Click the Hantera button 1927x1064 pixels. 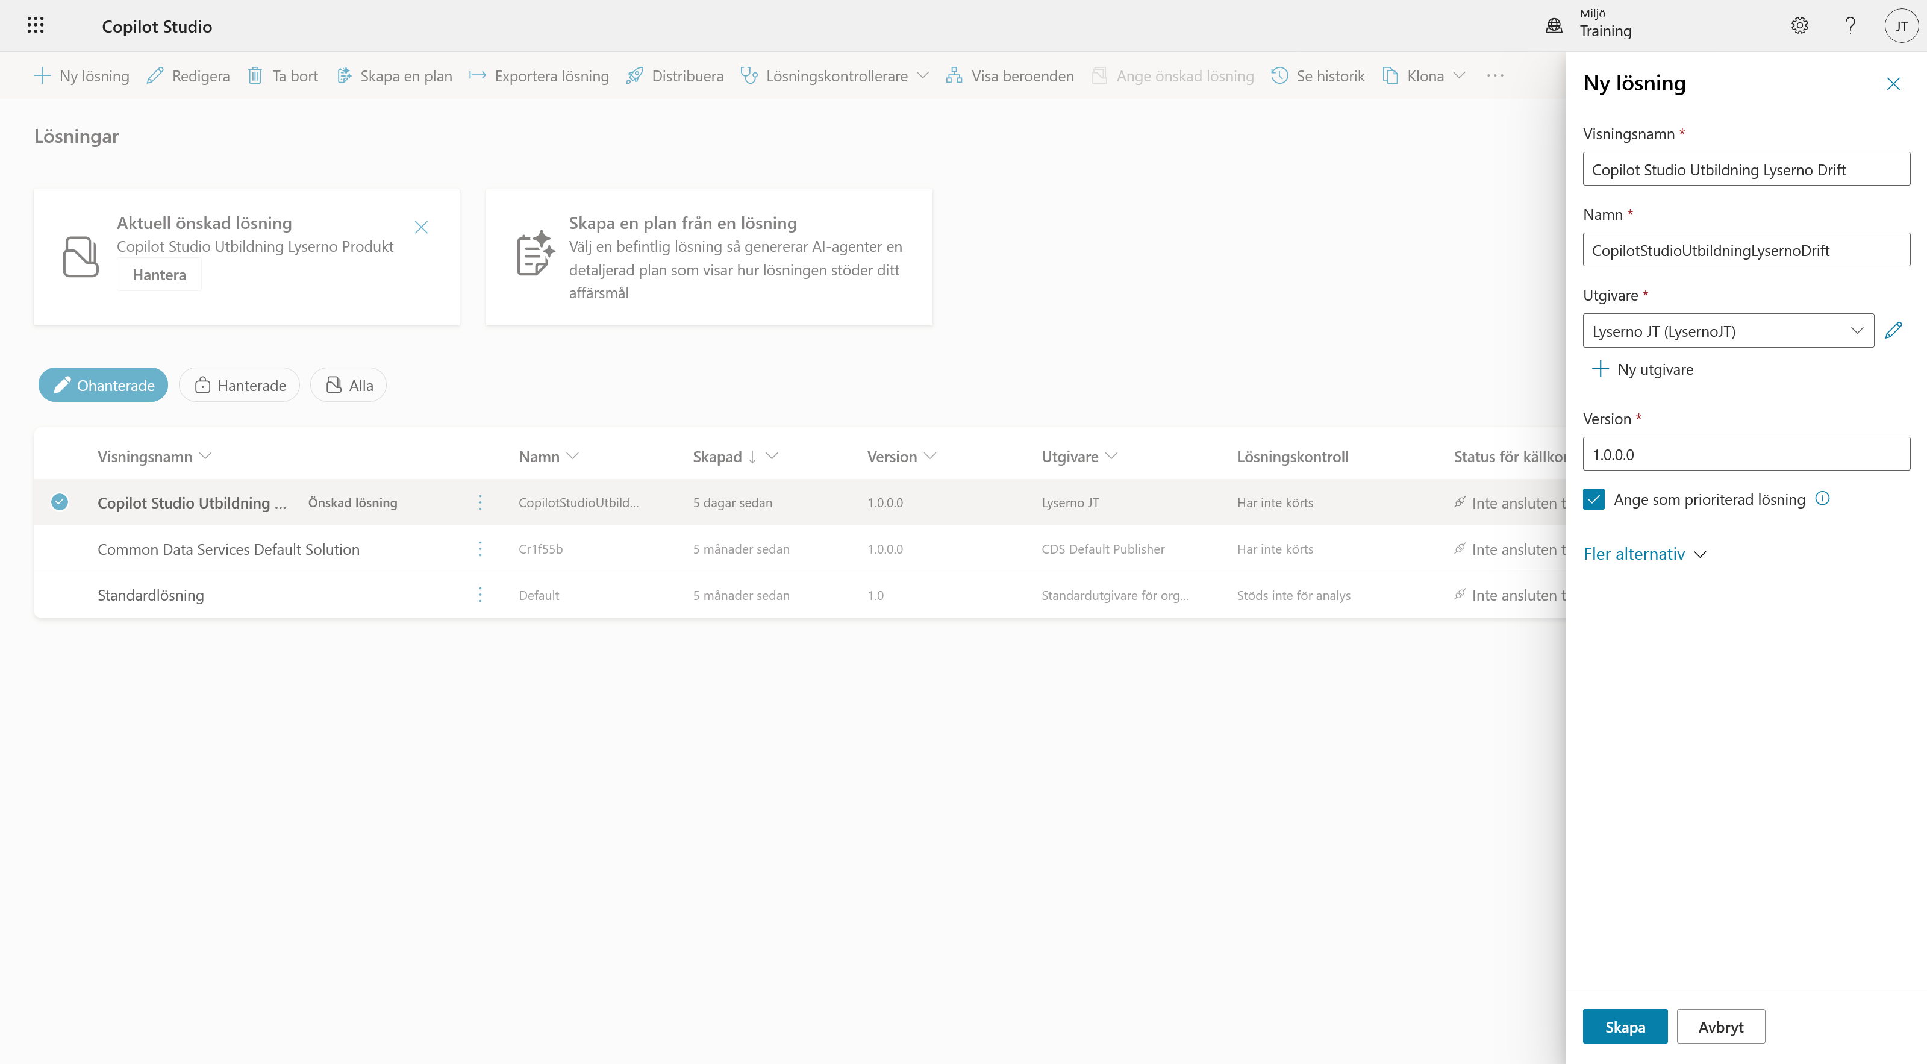coord(160,275)
